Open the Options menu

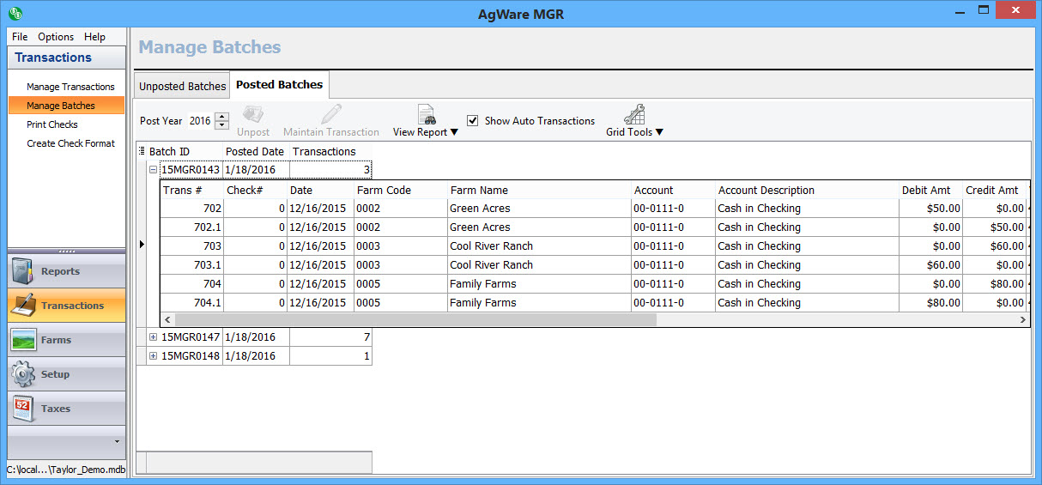[x=56, y=37]
